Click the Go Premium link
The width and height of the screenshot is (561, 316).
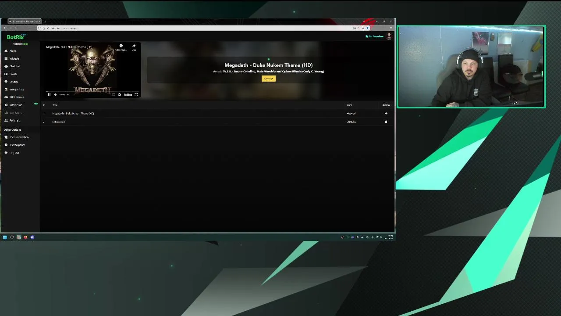point(375,36)
